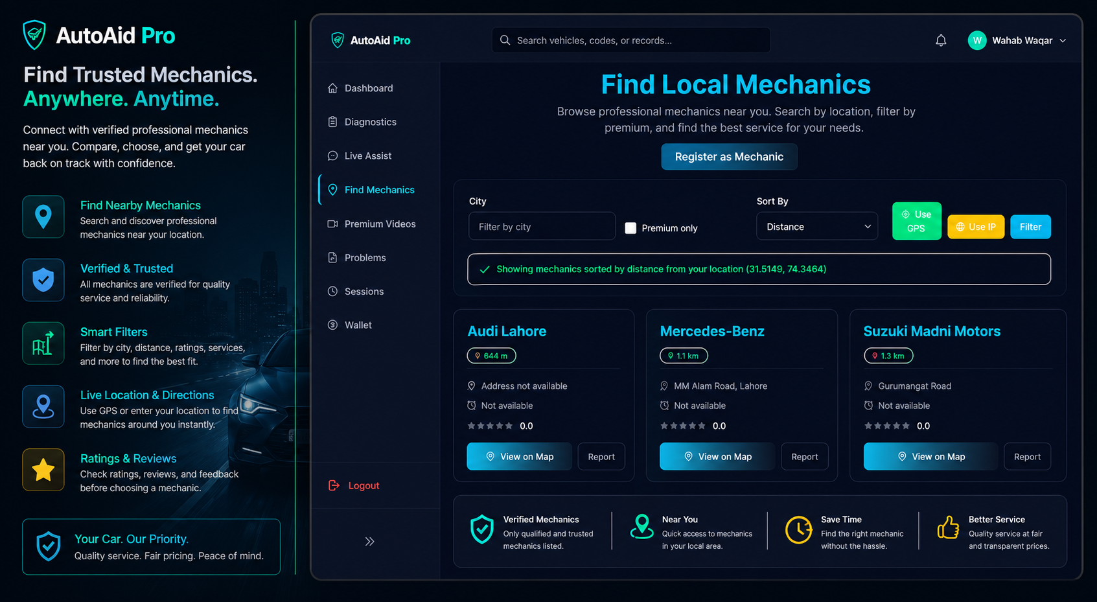
Task: Enable the Premium only checkbox
Action: (x=630, y=228)
